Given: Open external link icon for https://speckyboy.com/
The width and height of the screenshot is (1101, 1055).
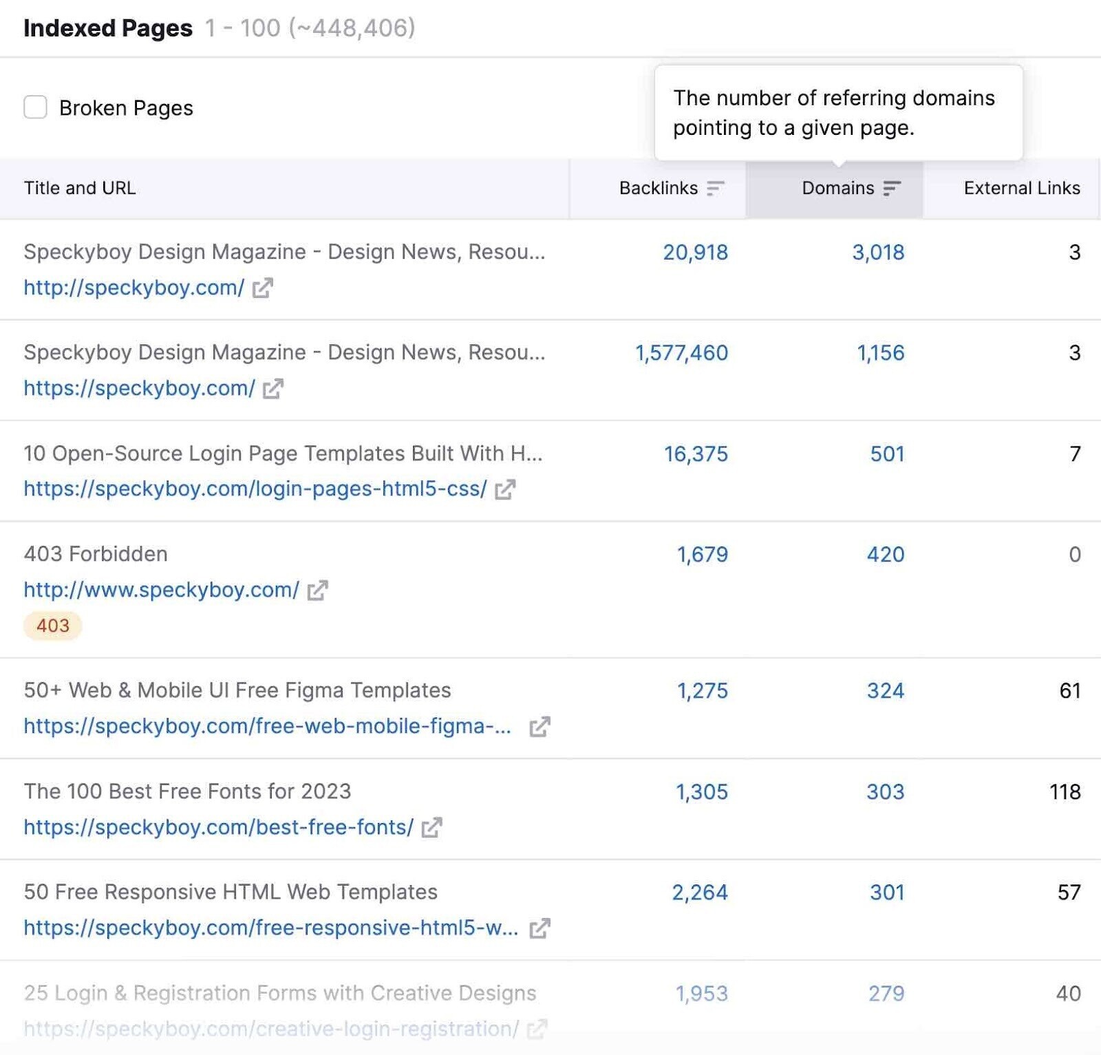Looking at the screenshot, I should [x=273, y=388].
